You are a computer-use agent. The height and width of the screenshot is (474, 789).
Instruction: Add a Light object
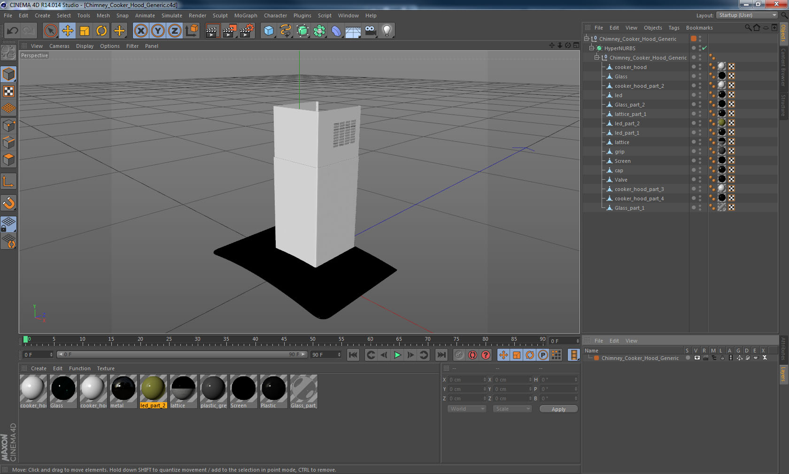387,31
